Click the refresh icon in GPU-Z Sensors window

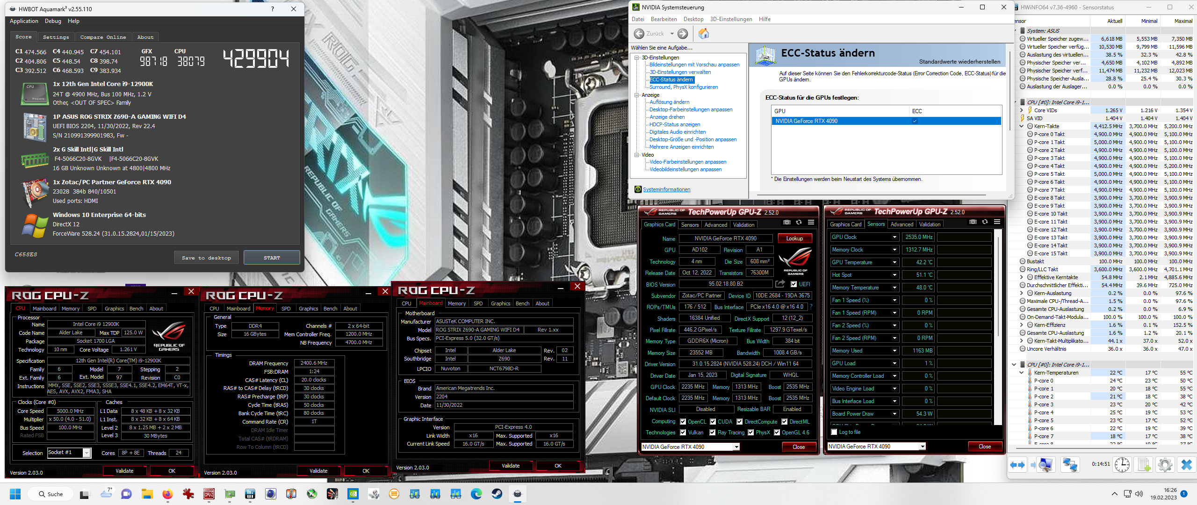point(985,222)
